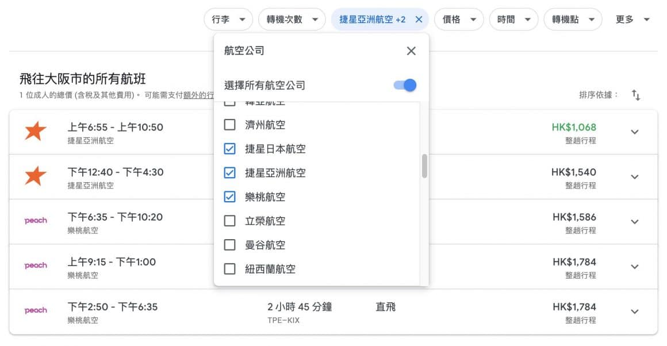
Task: Open the 價格 price filter dropdown
Action: tap(459, 20)
